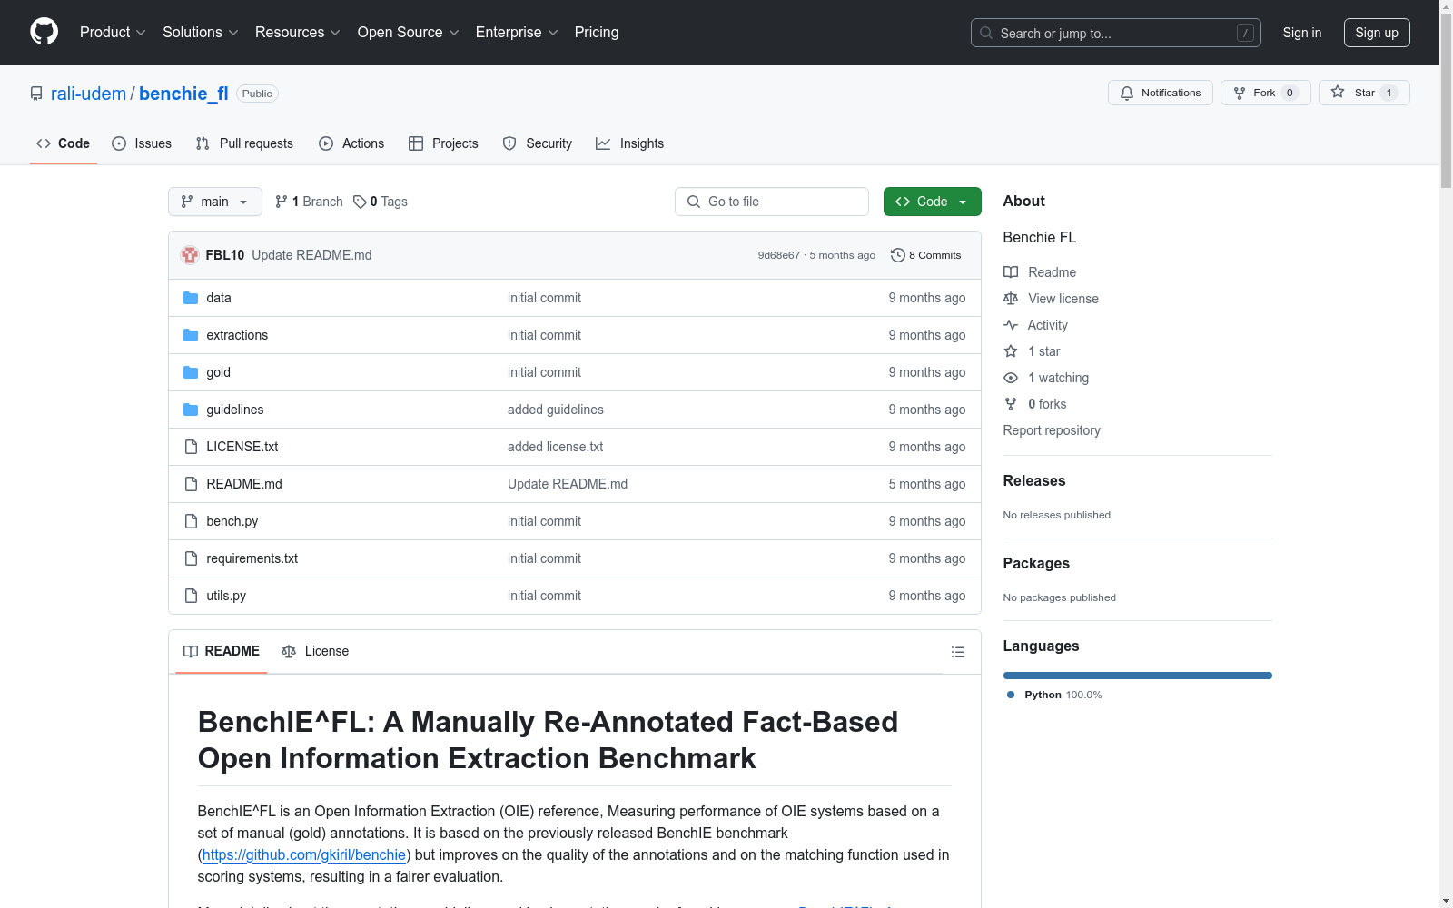
Task: Click the Report repository link
Action: (1052, 430)
